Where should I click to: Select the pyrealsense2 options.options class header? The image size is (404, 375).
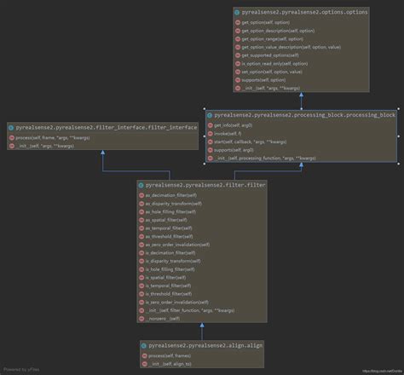pos(304,12)
